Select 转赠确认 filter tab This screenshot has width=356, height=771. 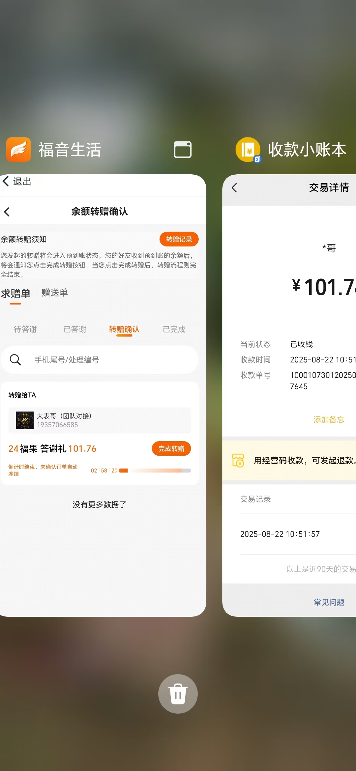[124, 329]
